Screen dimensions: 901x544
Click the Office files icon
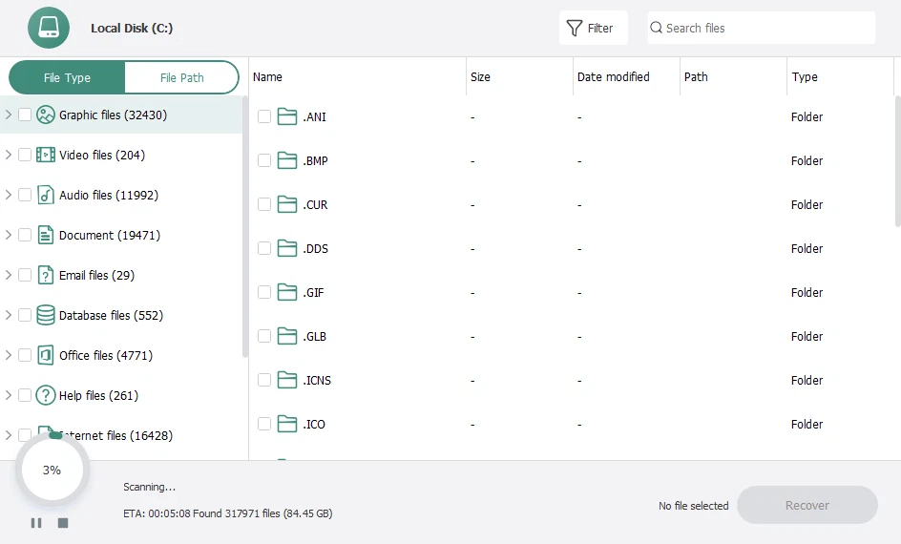pyautogui.click(x=46, y=355)
